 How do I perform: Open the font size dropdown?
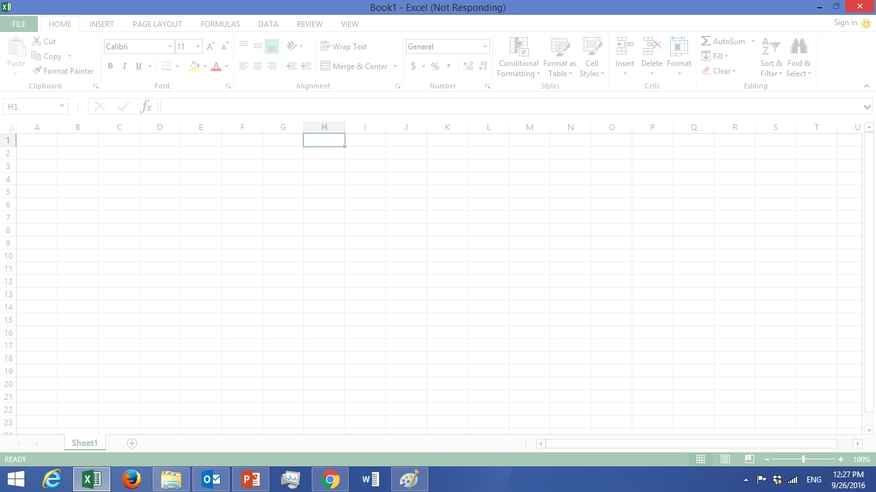click(x=198, y=47)
